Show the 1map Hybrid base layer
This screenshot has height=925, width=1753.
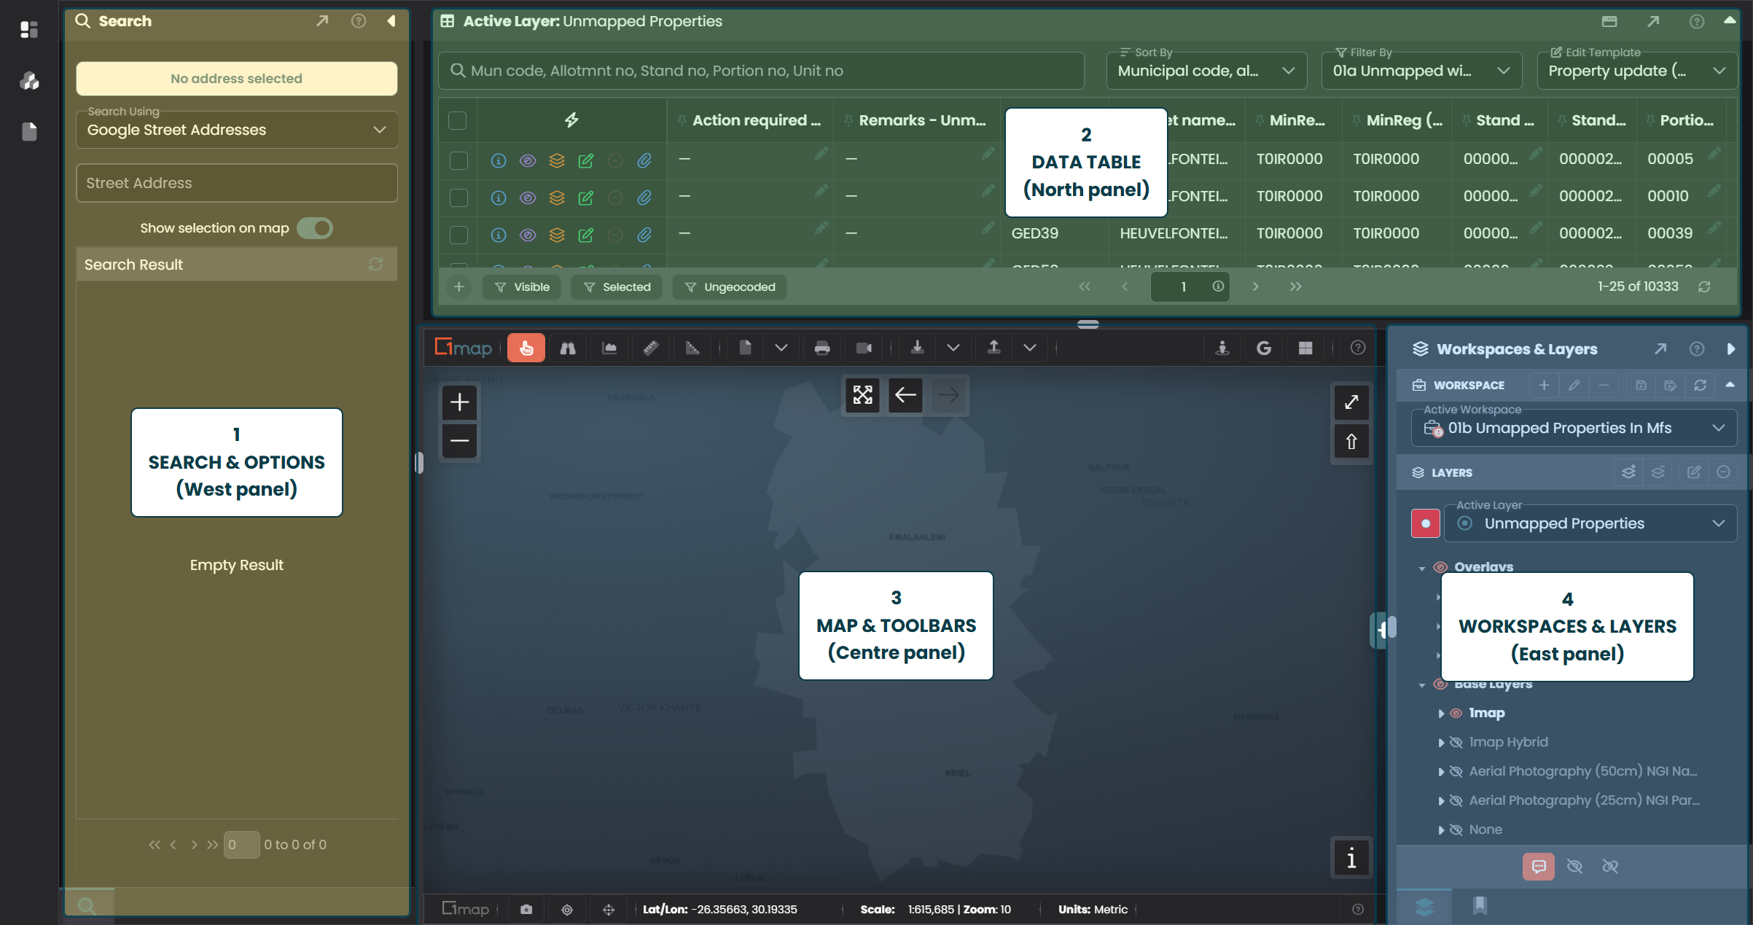coord(1456,743)
